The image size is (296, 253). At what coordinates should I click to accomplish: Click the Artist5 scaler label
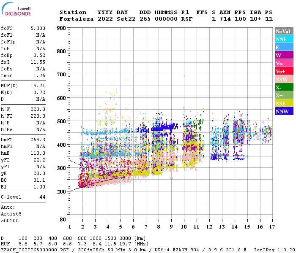point(11,214)
